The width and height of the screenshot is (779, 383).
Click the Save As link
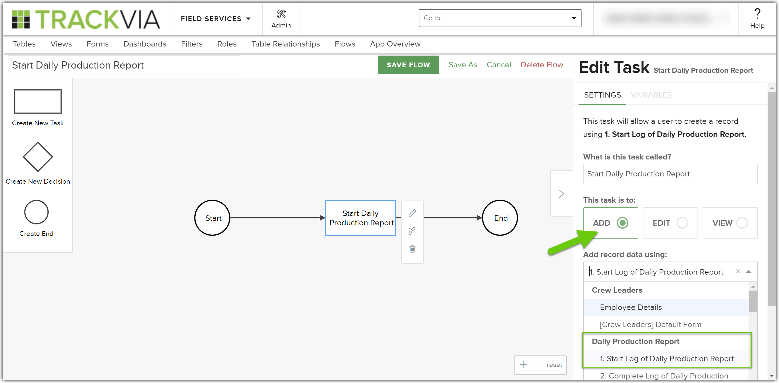pos(462,65)
